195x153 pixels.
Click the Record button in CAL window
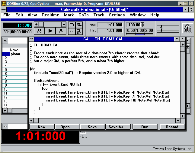172,127
